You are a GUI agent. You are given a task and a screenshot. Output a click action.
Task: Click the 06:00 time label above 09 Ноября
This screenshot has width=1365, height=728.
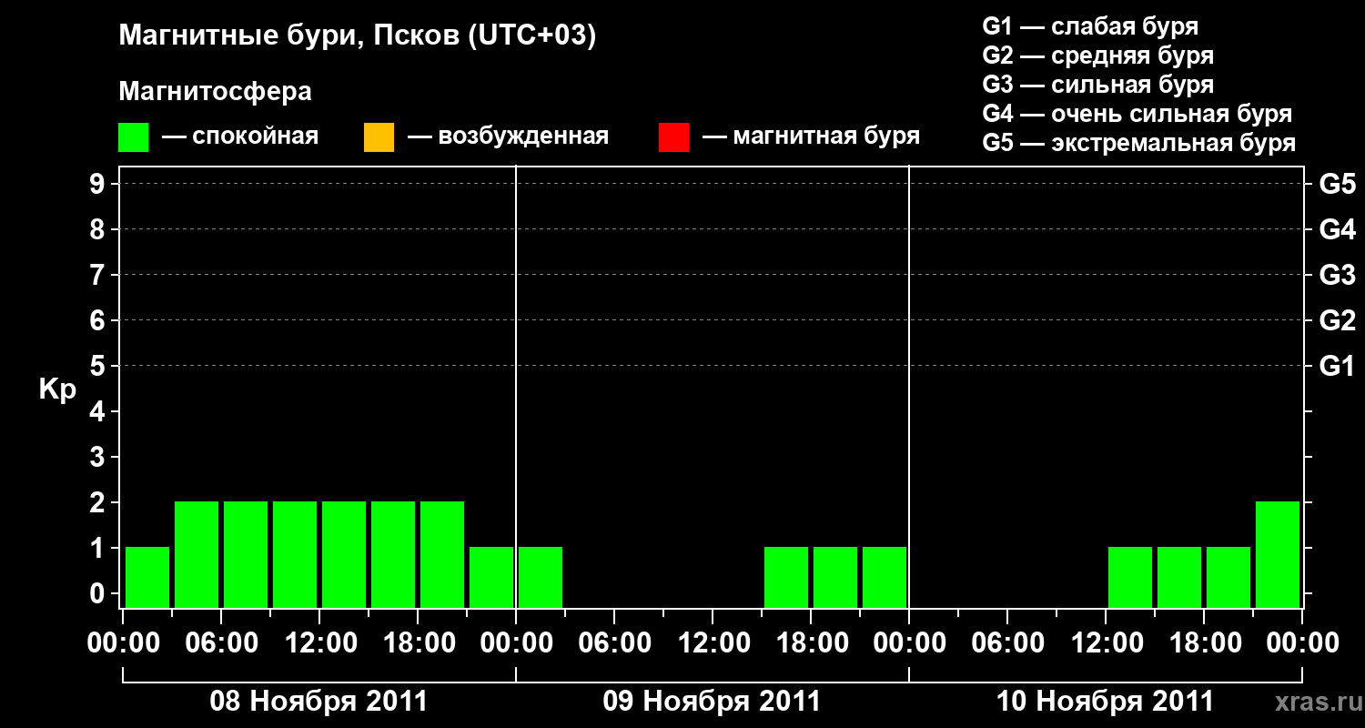(613, 643)
